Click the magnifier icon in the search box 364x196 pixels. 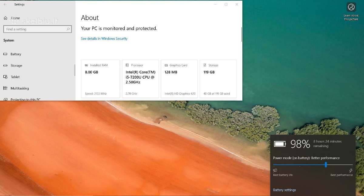(x=68, y=29)
